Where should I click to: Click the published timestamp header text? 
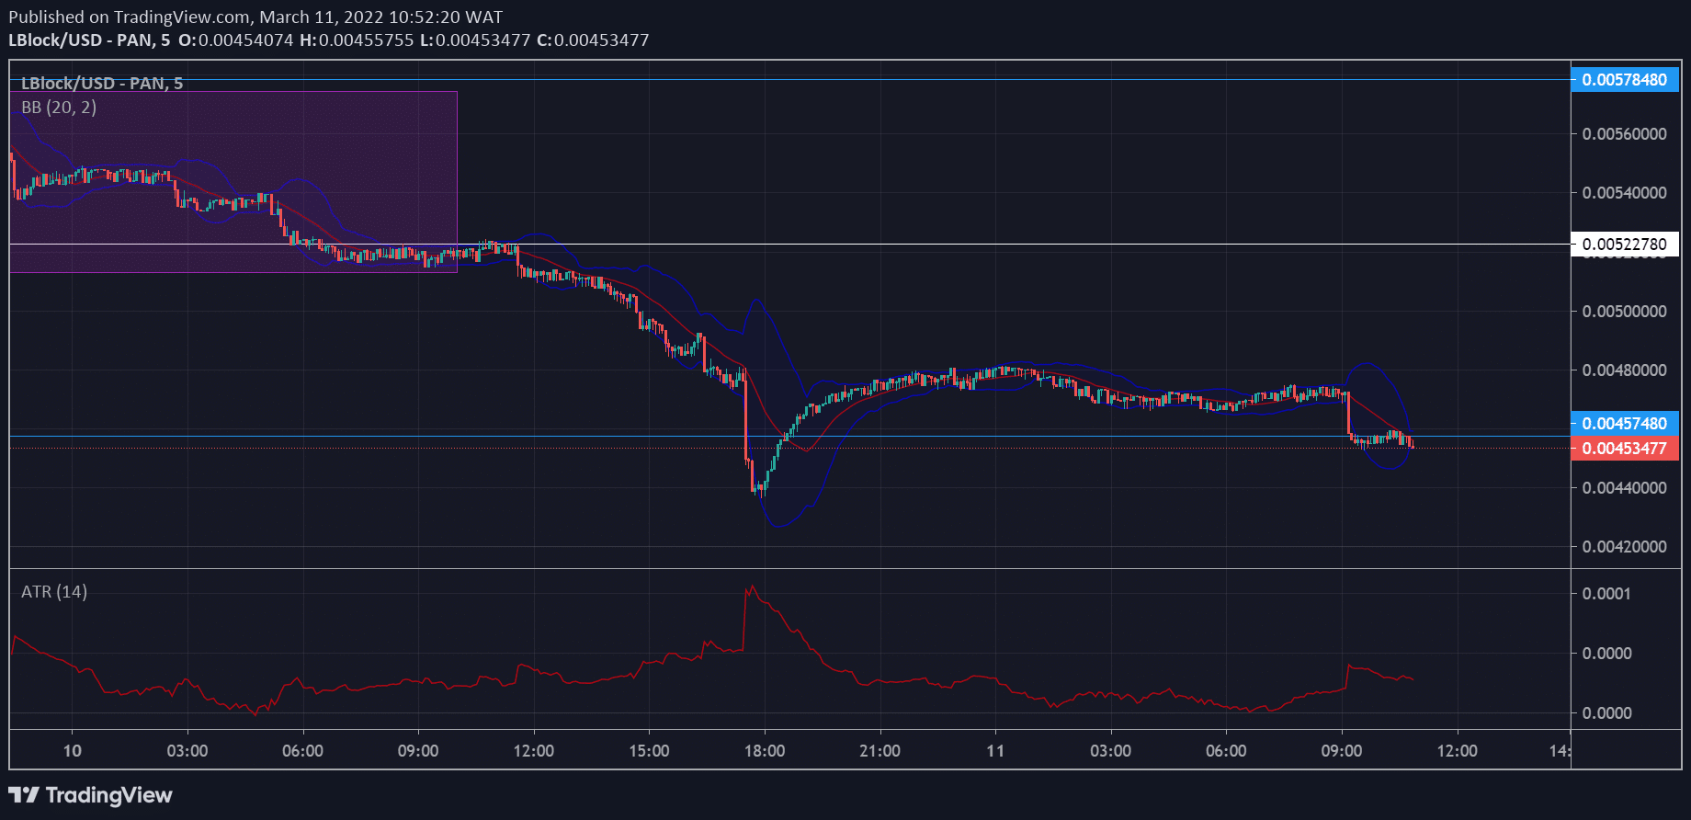255,17
